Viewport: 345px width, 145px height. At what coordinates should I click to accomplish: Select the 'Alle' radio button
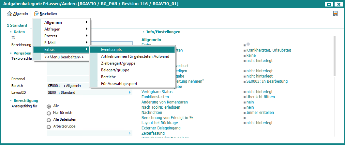[x=49, y=106]
